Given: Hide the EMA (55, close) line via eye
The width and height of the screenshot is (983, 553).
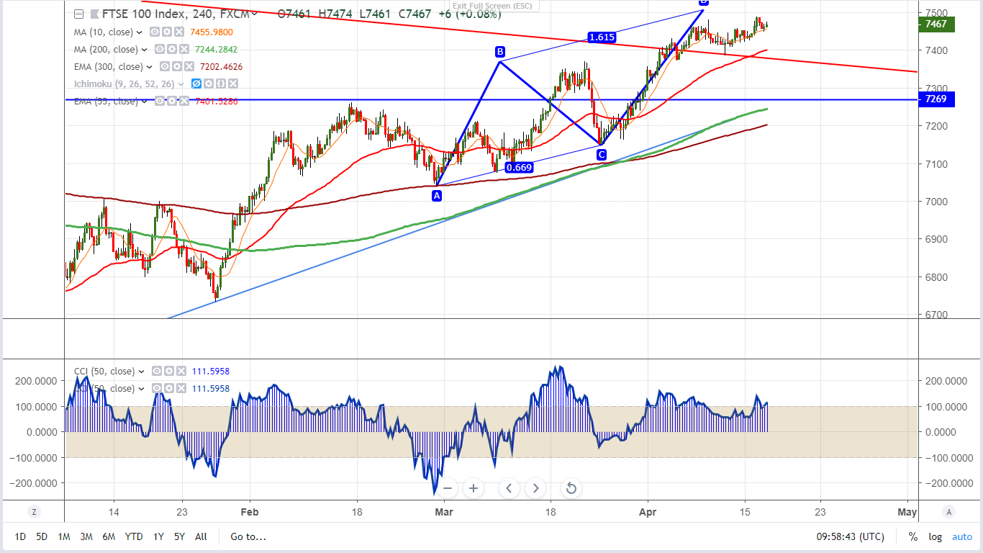Looking at the screenshot, I should click(158, 101).
